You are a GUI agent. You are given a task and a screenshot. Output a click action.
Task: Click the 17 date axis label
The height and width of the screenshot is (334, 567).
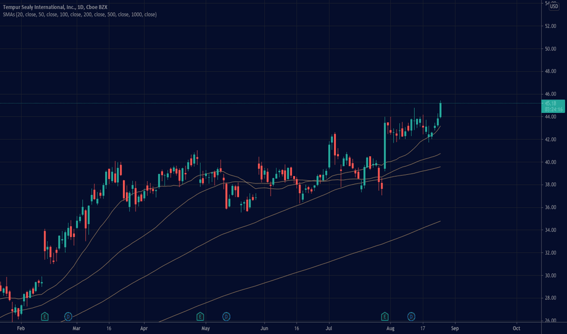[423, 328]
